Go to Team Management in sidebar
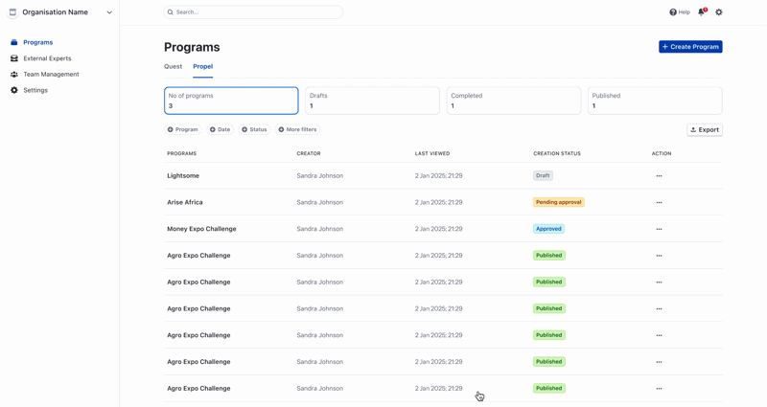 click(51, 74)
